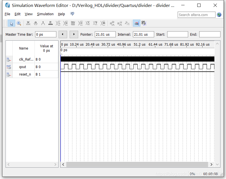Screen dimensions: 226x179
Task: Apply Weak High (XH) value
Action: (65, 23)
